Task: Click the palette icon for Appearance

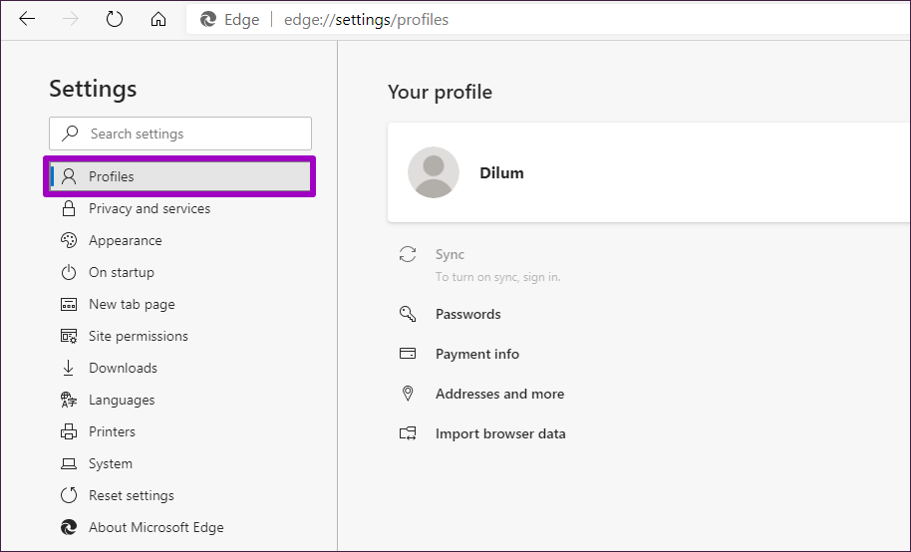Action: (69, 240)
